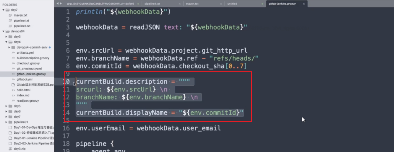Click the maven.txt file icon in sidebar

pyautogui.click(x=11, y=15)
